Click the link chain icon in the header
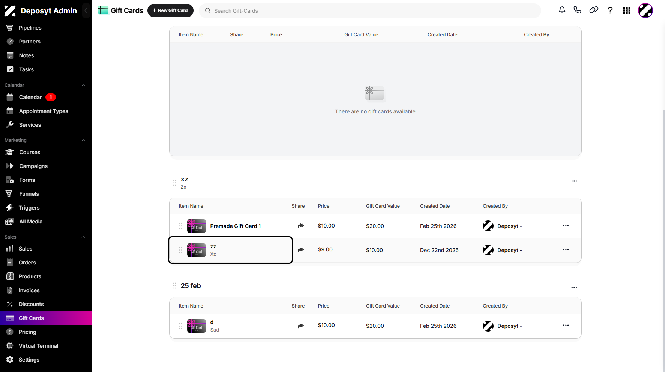The width and height of the screenshot is (665, 372). 594,10
